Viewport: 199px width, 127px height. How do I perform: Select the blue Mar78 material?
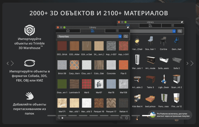point(111,84)
